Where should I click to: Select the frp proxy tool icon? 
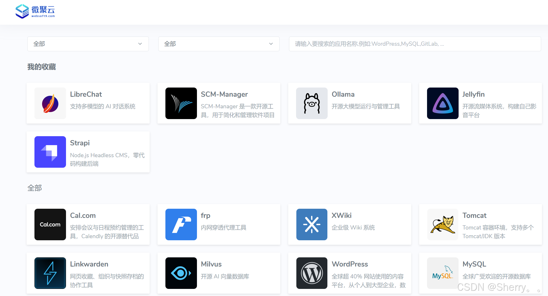[x=181, y=224]
